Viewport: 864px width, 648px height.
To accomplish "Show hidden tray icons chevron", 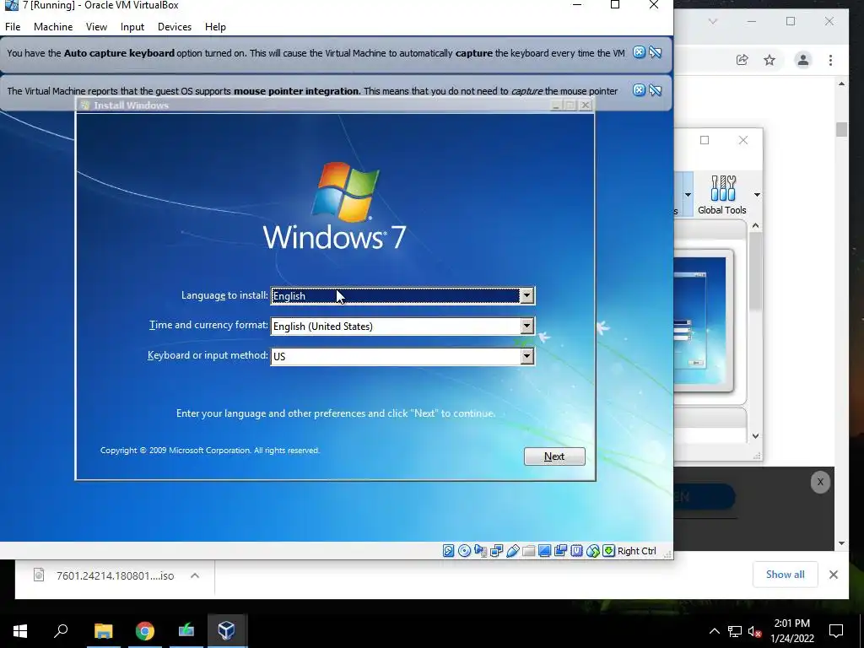I will pos(714,631).
